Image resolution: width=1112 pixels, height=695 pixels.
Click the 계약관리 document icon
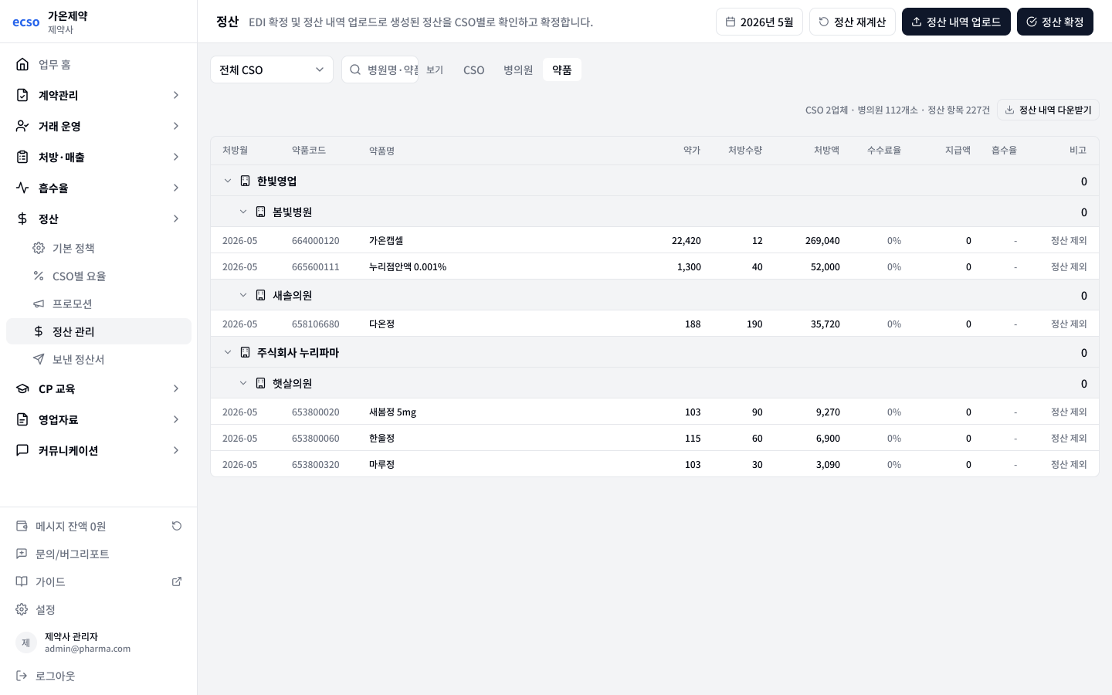point(22,95)
